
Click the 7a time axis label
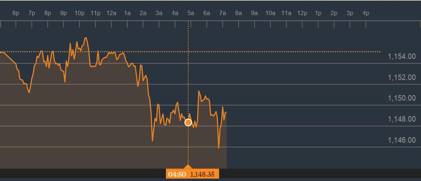point(223,13)
